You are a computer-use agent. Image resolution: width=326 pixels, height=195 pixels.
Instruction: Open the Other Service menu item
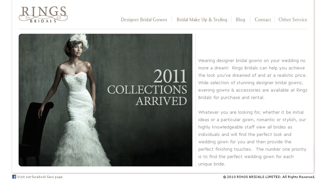tap(293, 20)
